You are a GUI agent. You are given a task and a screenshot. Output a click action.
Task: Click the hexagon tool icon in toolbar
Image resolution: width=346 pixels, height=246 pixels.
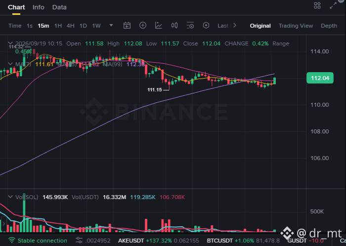coord(206,25)
